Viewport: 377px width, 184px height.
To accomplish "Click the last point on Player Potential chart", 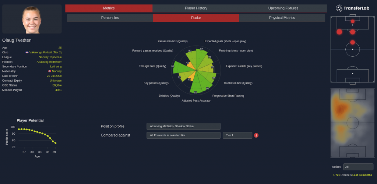I will tap(56, 143).
